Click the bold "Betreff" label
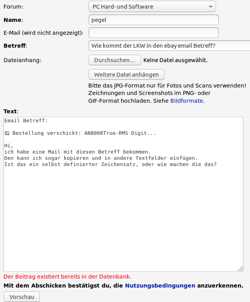The width and height of the screenshot is (250, 302). (x=14, y=46)
